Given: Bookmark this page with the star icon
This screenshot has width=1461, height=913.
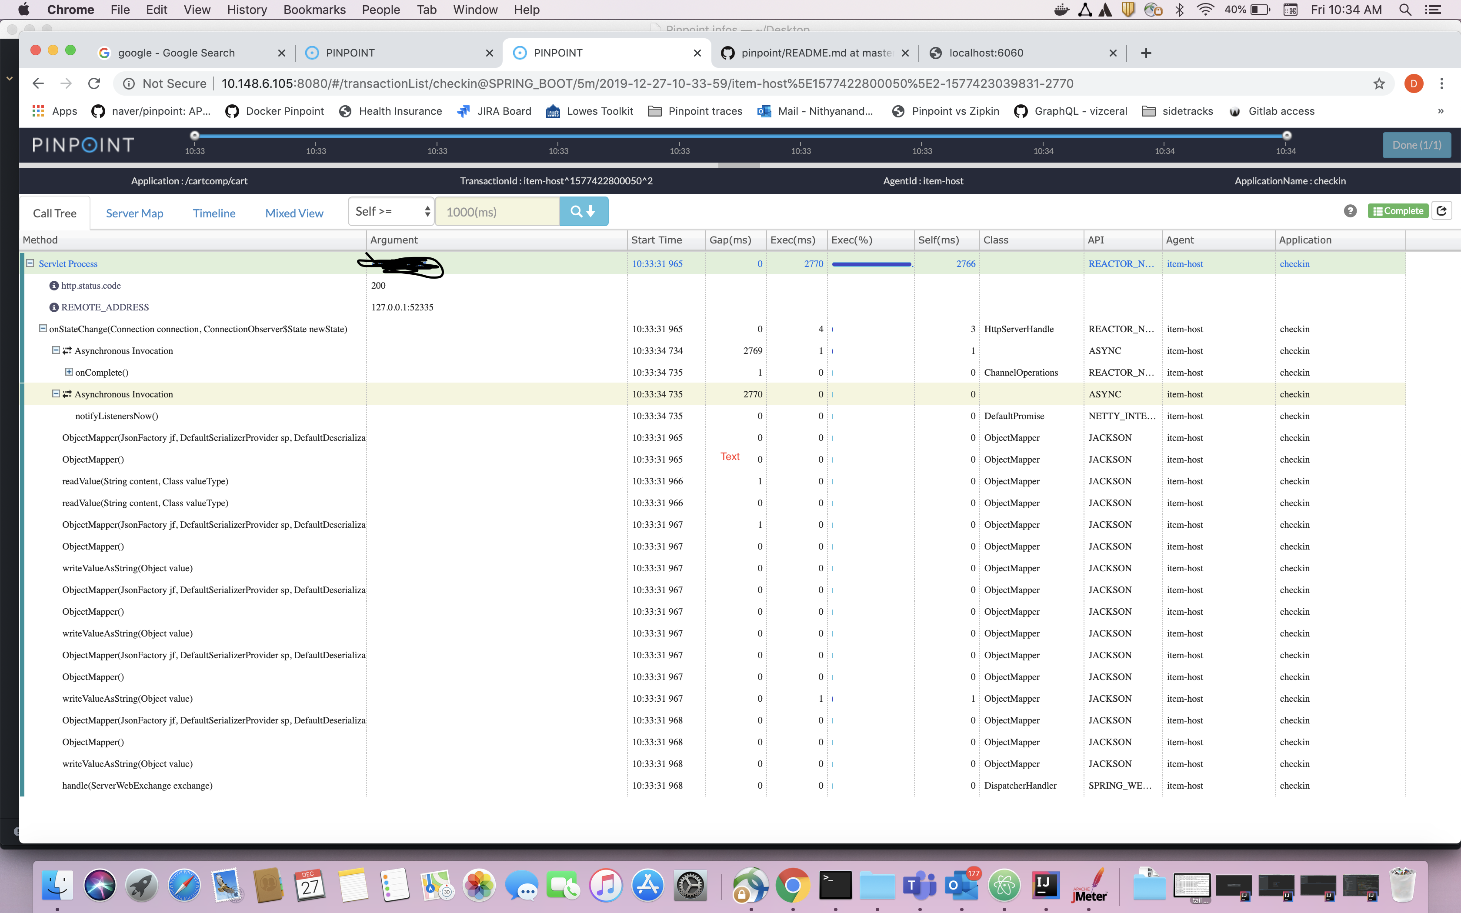Looking at the screenshot, I should coord(1379,83).
